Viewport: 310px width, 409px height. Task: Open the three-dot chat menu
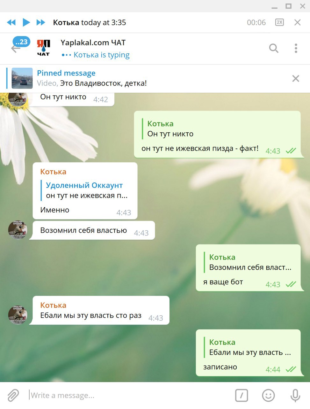click(x=296, y=48)
